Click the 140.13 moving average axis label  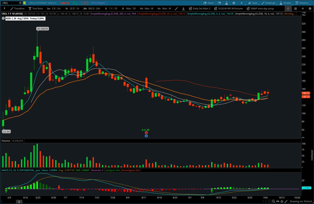point(306,97)
